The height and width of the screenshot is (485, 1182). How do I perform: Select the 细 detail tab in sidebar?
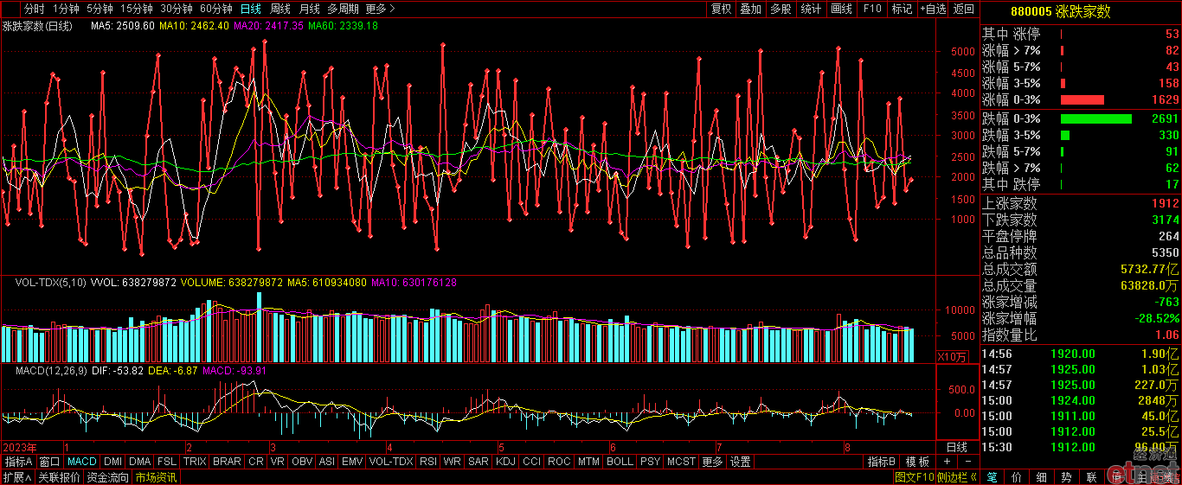pos(1042,477)
